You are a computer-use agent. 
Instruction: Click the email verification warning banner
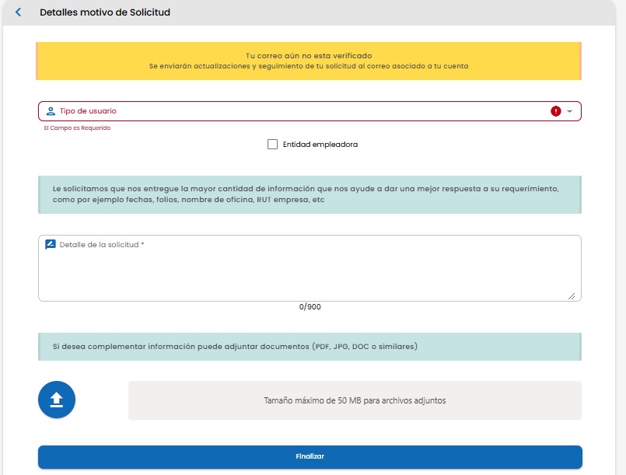[310, 61]
